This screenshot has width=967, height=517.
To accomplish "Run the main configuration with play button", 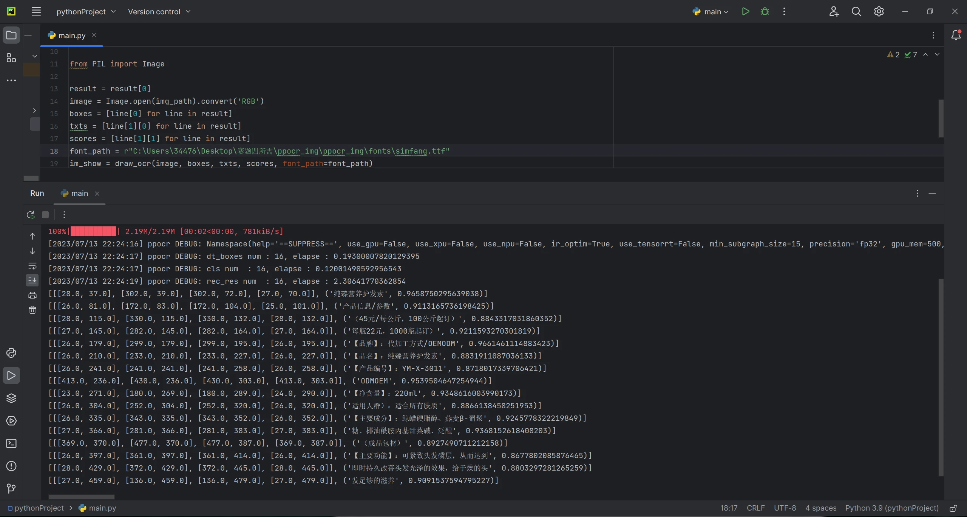I will [x=745, y=11].
